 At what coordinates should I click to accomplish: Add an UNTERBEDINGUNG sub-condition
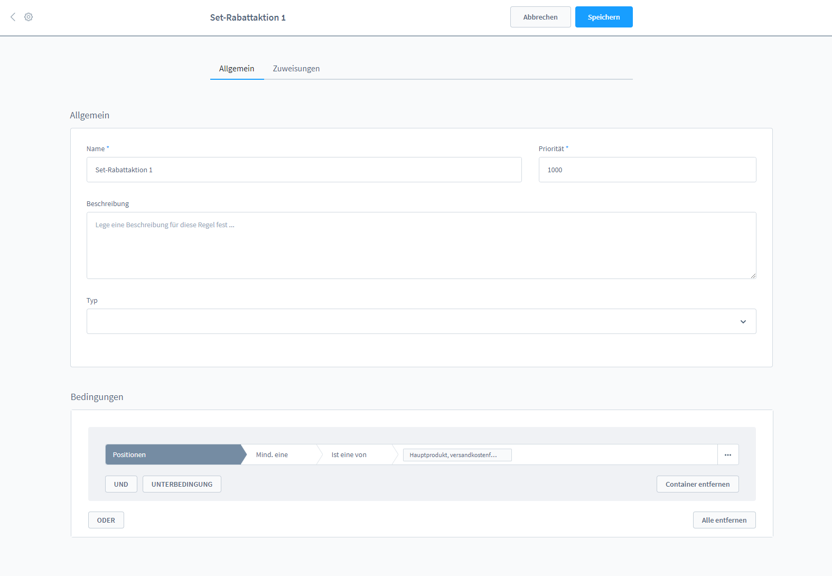(x=182, y=484)
